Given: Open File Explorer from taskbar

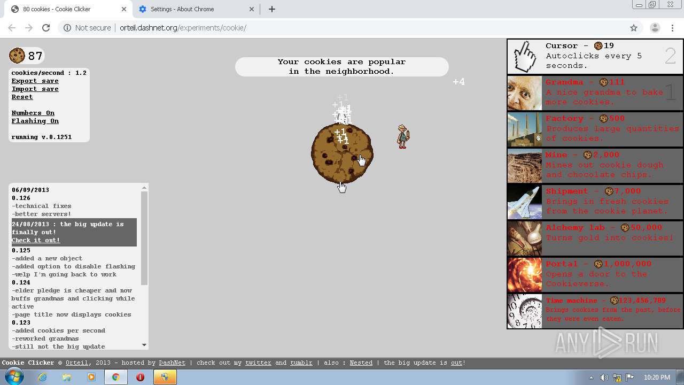Looking at the screenshot, I should [67, 377].
